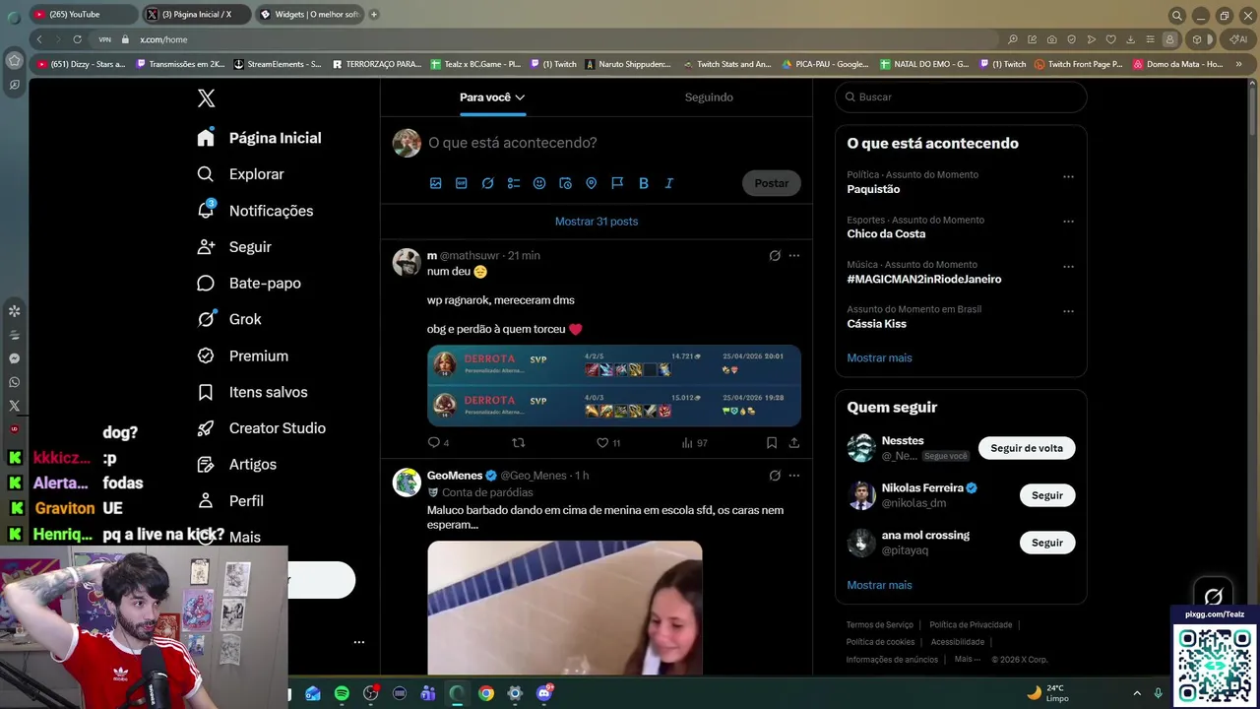Open Bate-papo messages
The height and width of the screenshot is (709, 1260).
249,284
